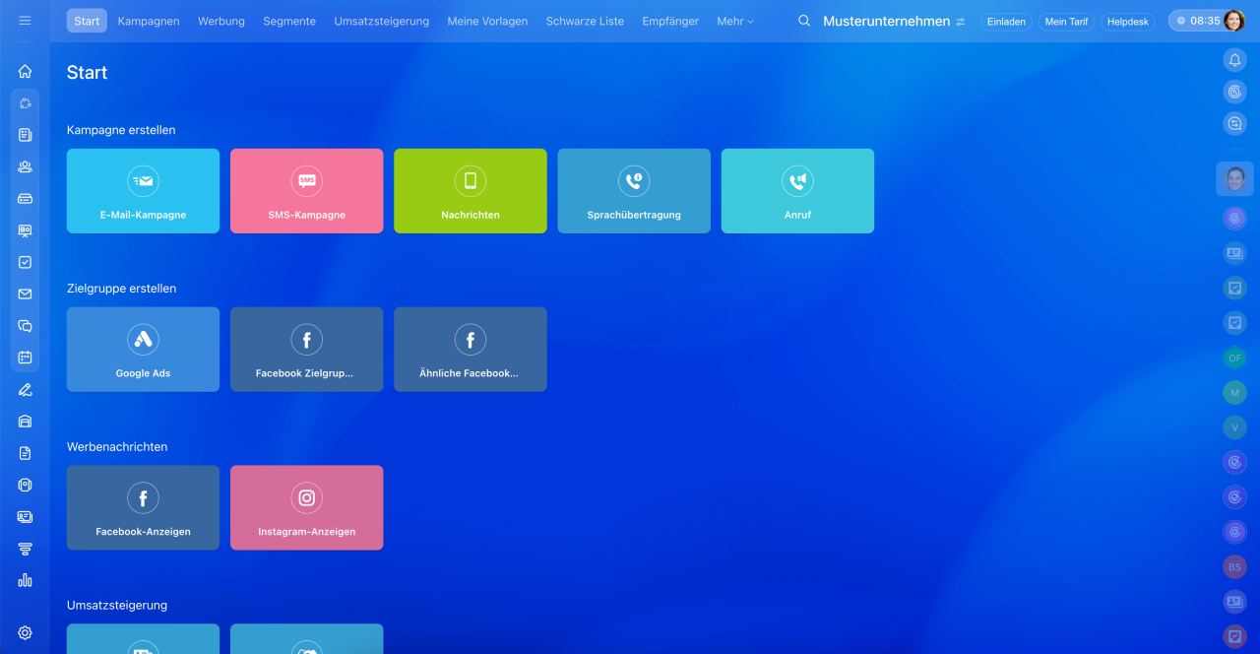Open Mein Tarif
The width and height of the screenshot is (1260, 654).
click(1066, 22)
